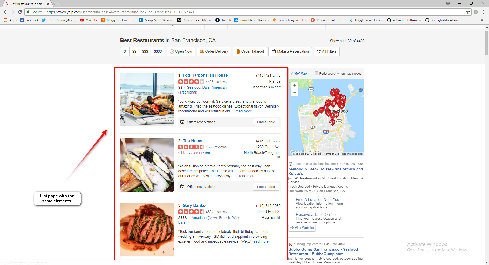This screenshot has width=489, height=265.
Task: Zoom in on the map
Action: [x=295, y=85]
